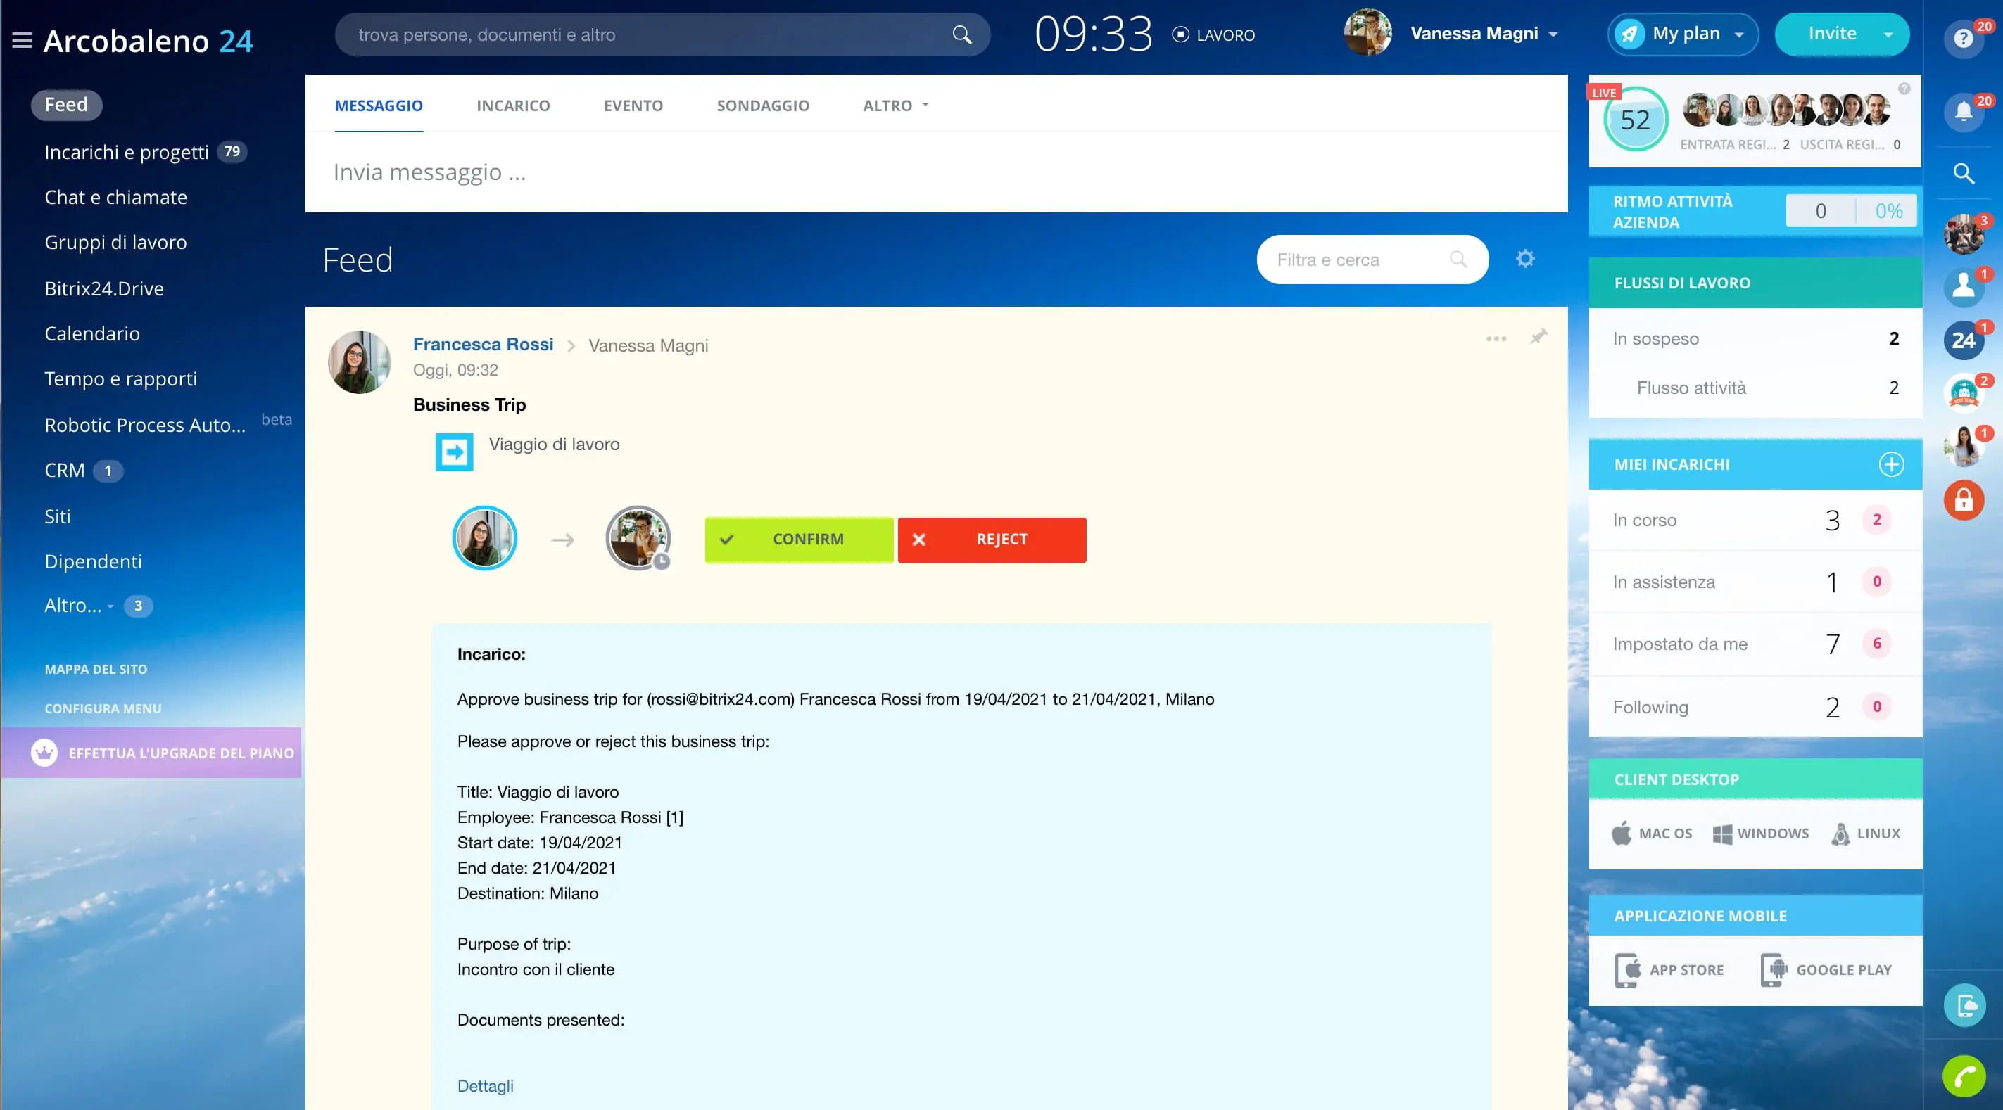Click the Invite button
2003x1110 pixels.
[1832, 34]
